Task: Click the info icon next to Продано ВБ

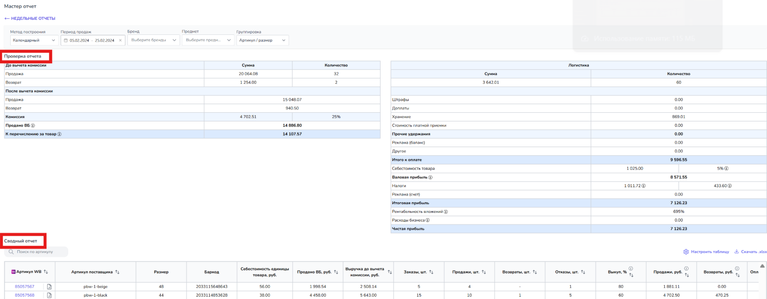Action: pos(33,126)
